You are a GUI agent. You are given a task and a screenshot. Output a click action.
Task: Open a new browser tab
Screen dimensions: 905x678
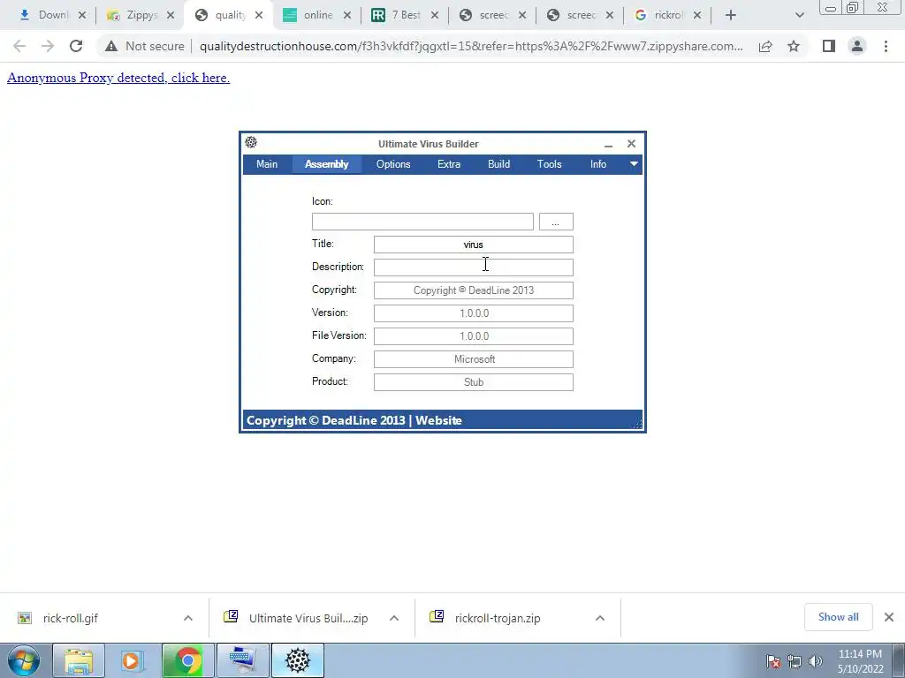[x=731, y=16]
